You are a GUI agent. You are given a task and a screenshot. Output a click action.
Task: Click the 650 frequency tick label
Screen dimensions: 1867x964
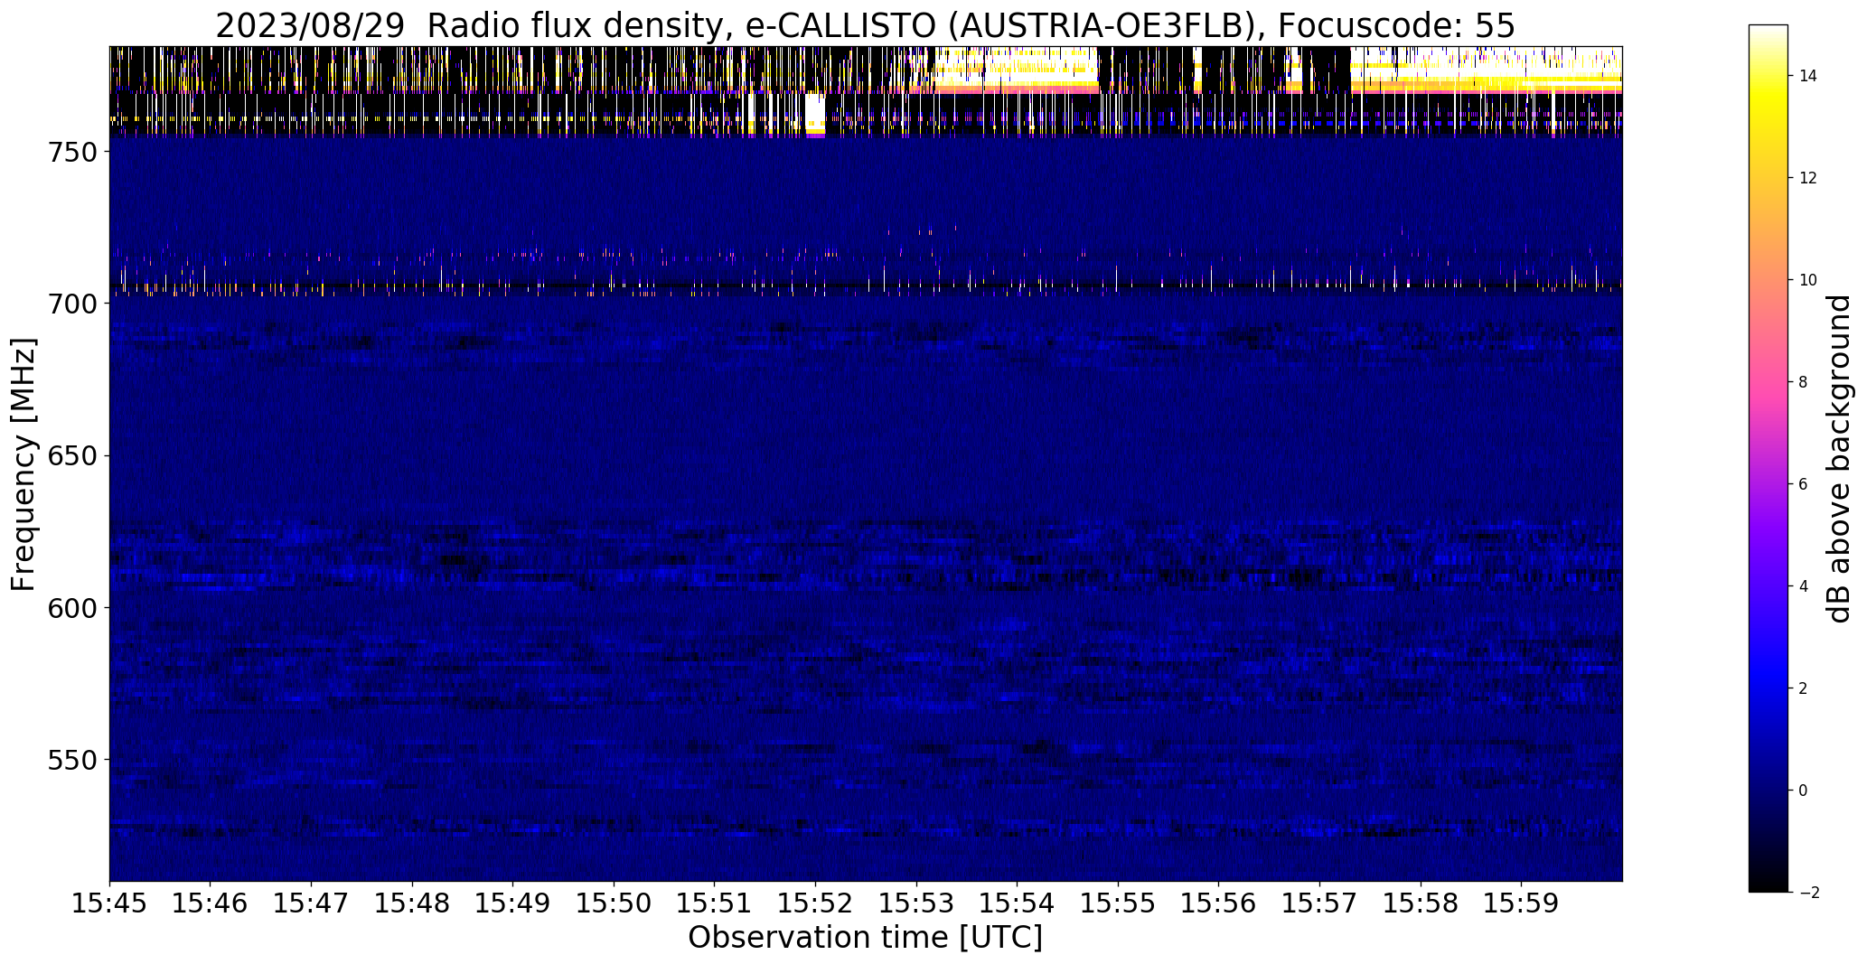[x=71, y=456]
